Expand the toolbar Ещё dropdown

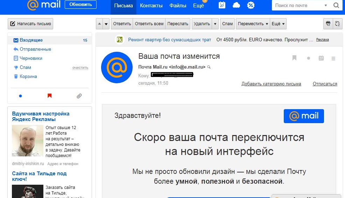pos(278,24)
